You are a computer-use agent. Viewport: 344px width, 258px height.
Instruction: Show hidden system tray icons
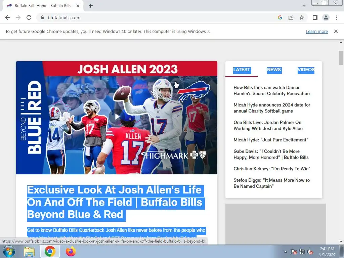coord(286,252)
